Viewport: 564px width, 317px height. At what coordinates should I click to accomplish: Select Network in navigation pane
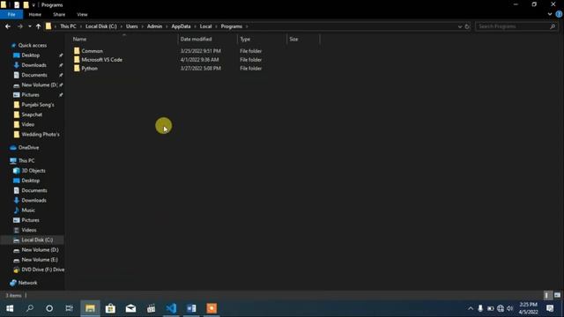point(27,283)
